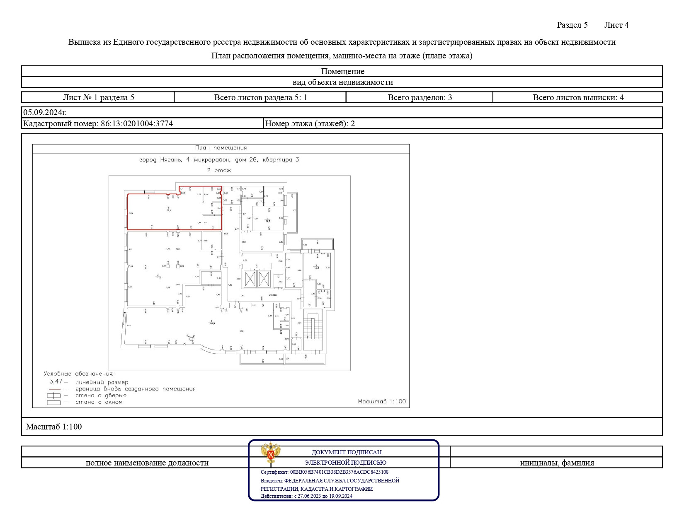The height and width of the screenshot is (528, 684).
Task: Select the right elevator shaft on the floor plan
Action: coord(264,279)
